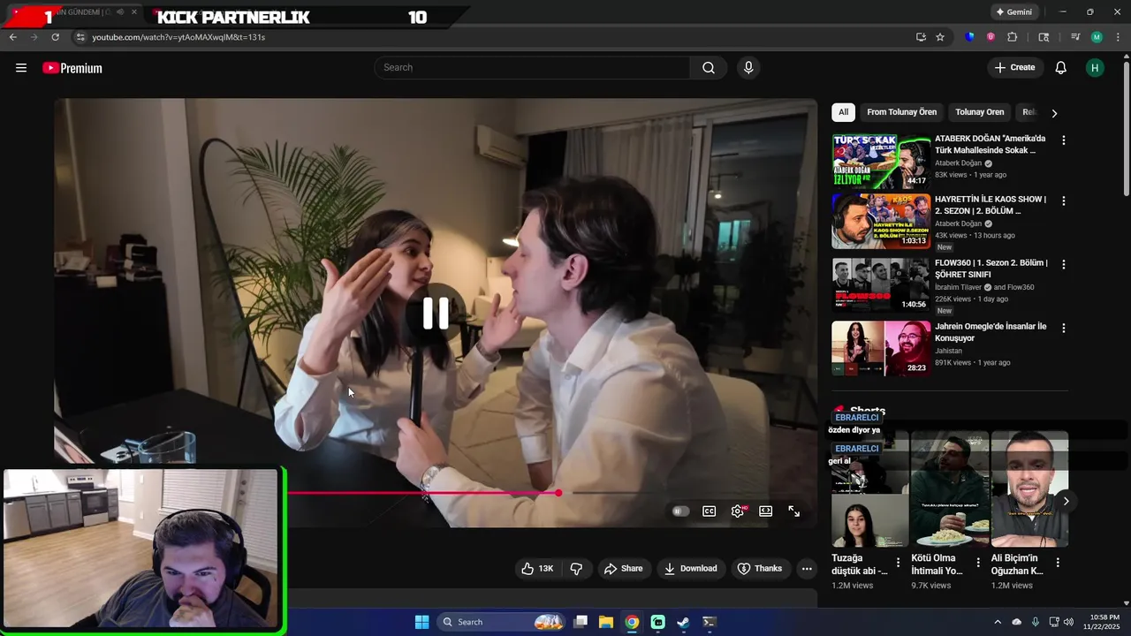Bookmark this page with star icon

click(940, 37)
